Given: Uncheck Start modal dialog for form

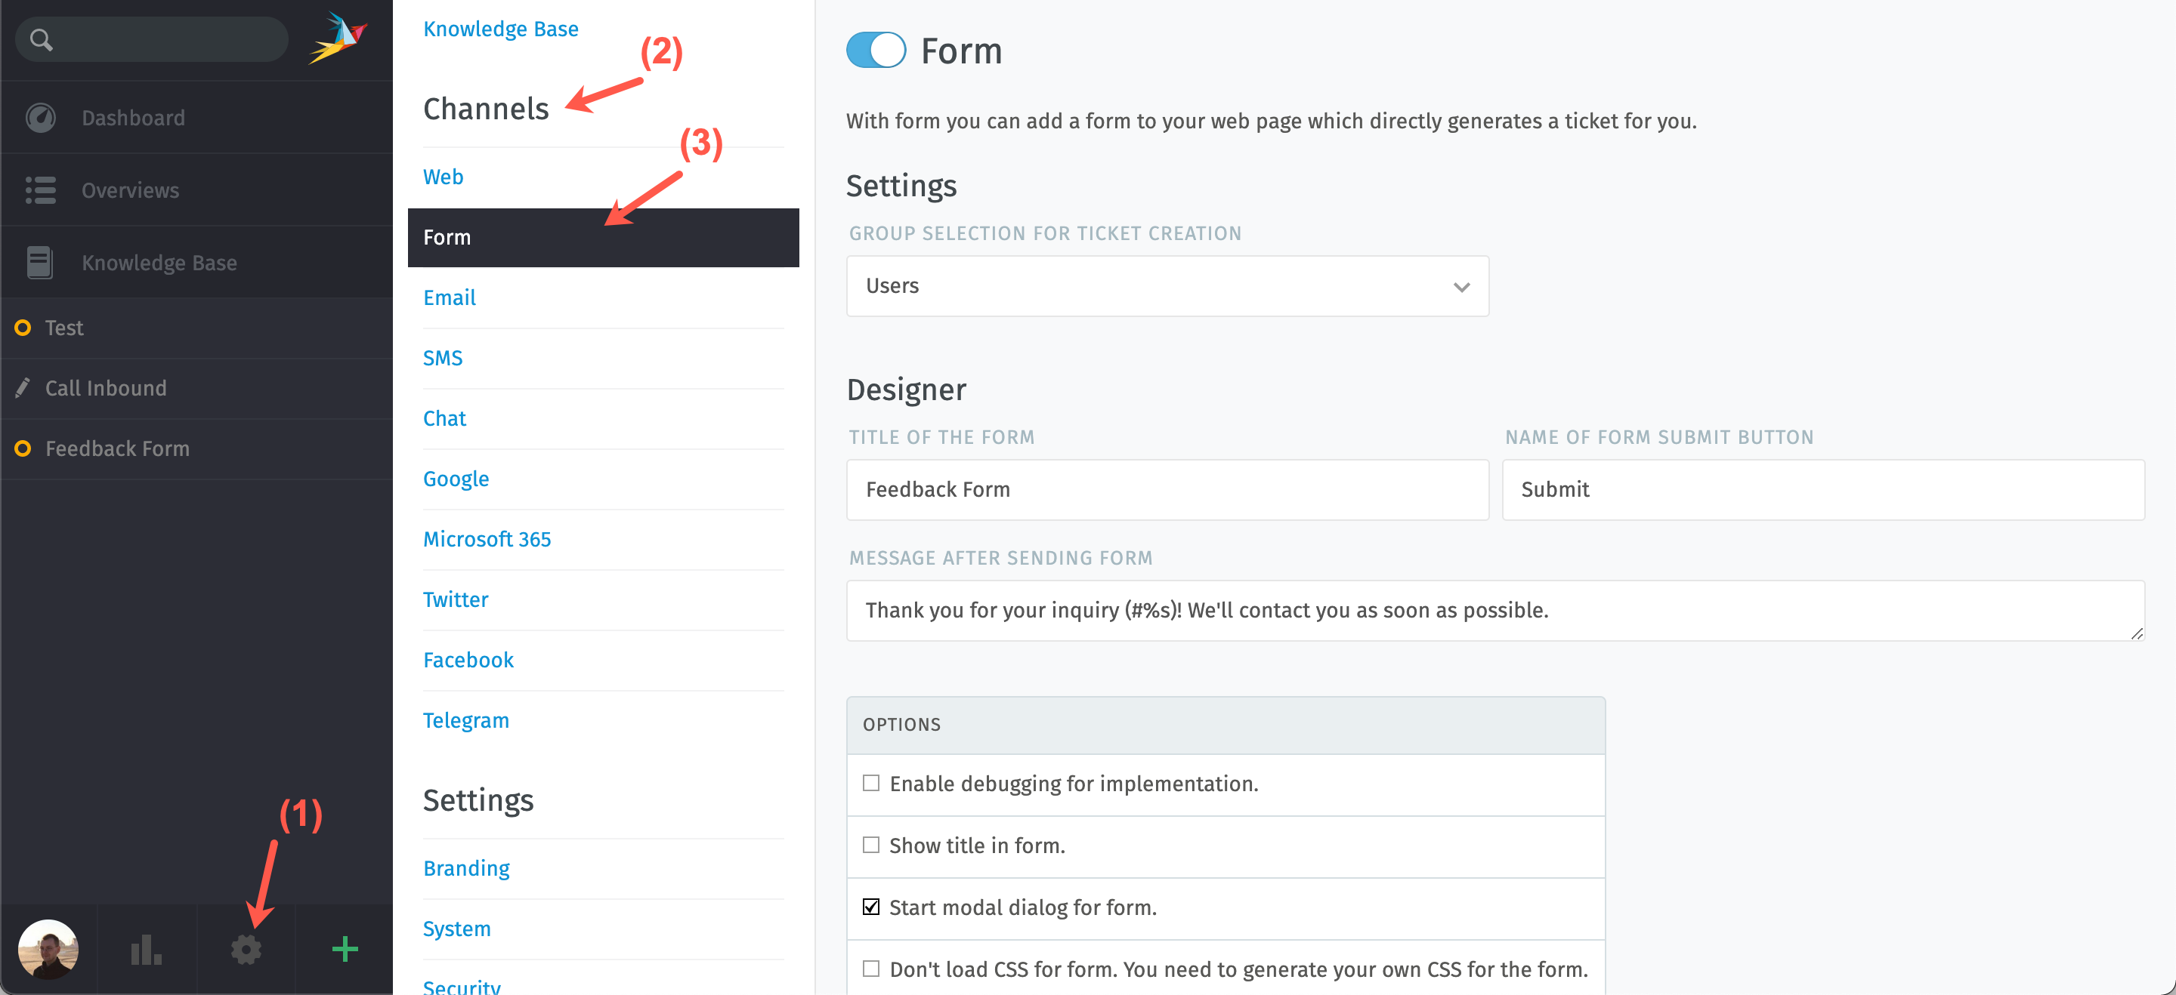Looking at the screenshot, I should pyautogui.click(x=871, y=907).
